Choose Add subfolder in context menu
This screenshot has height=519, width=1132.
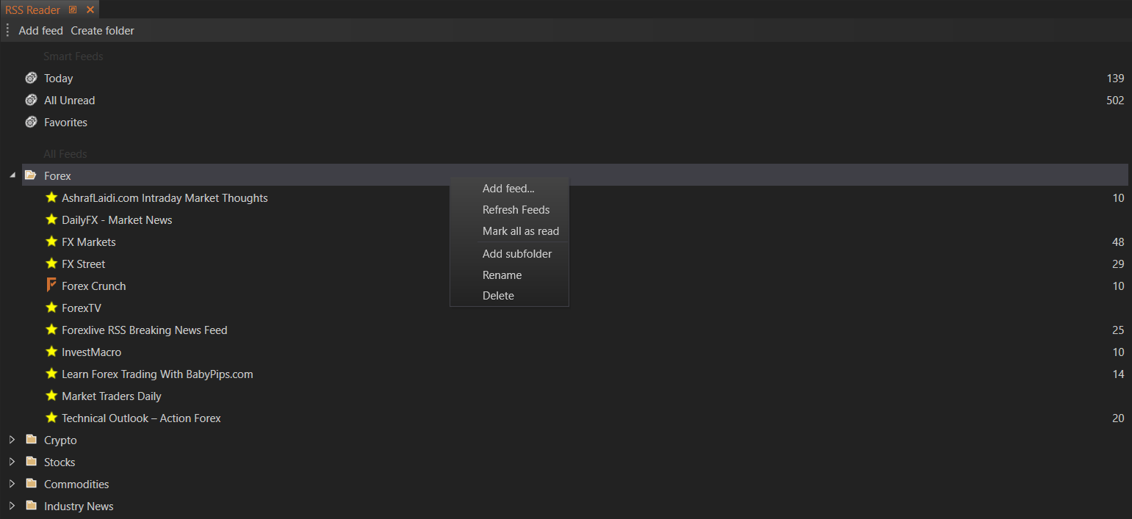point(516,254)
